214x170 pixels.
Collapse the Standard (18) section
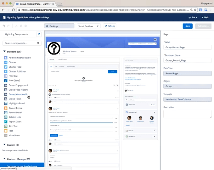point(4,51)
